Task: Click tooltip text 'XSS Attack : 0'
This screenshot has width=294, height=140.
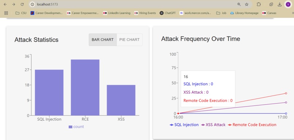Action: 196,92
